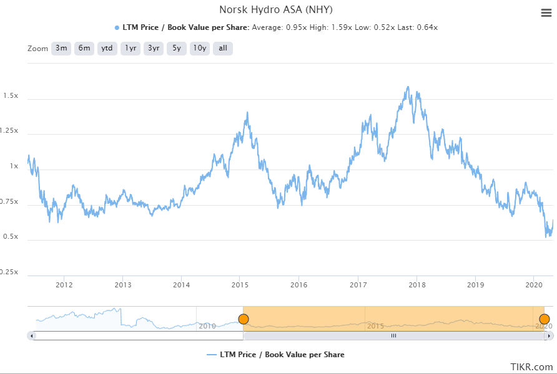
Task: Click the header series summary with Average 0.95x
Action: (x=276, y=27)
